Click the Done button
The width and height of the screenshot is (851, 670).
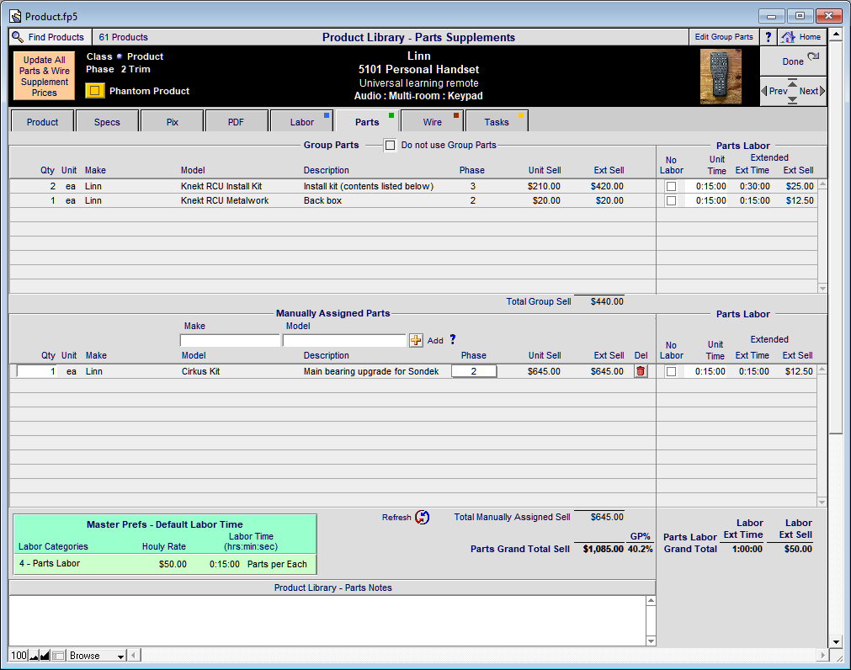coord(793,61)
